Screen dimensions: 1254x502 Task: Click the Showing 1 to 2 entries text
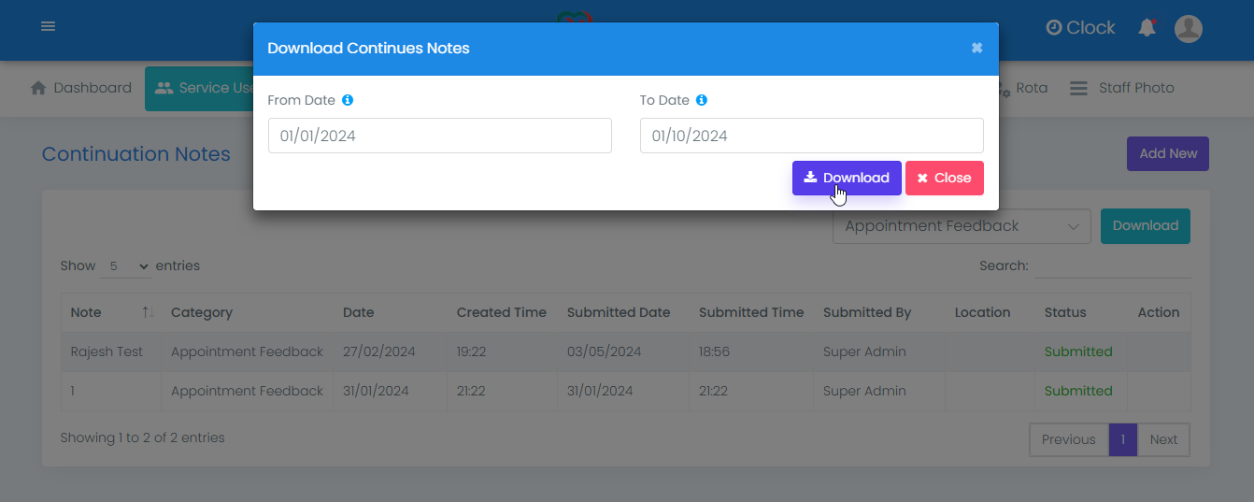[x=143, y=437]
